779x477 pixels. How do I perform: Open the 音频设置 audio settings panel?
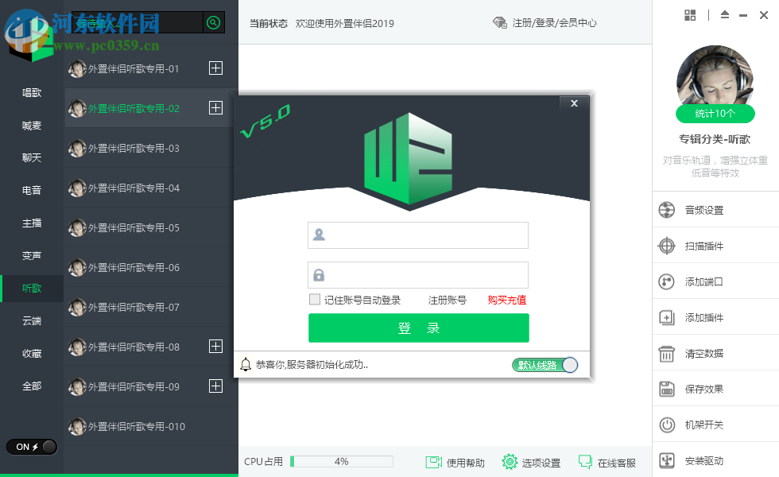(666, 209)
